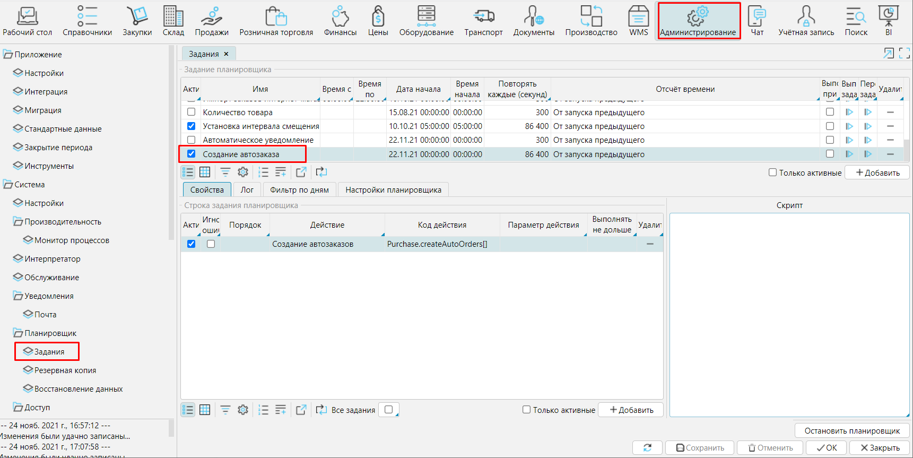Open the Чат icon in the toolbar
The width and height of the screenshot is (913, 458).
coord(757,21)
